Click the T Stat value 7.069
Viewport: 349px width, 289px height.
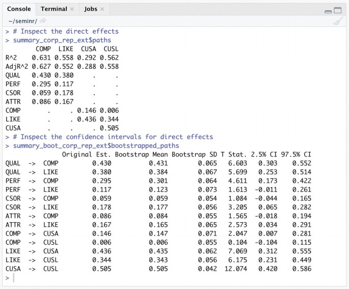point(237,251)
